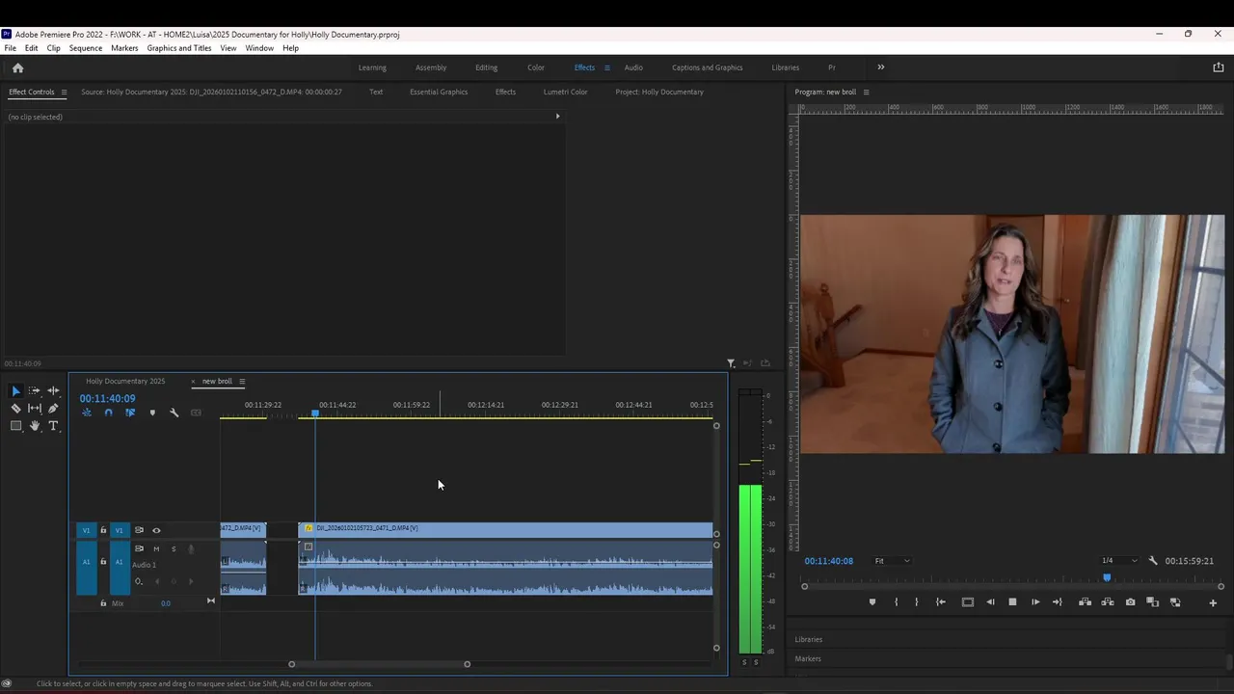Select the Track Select Forward tool
The height and width of the screenshot is (694, 1234).
[x=35, y=390]
